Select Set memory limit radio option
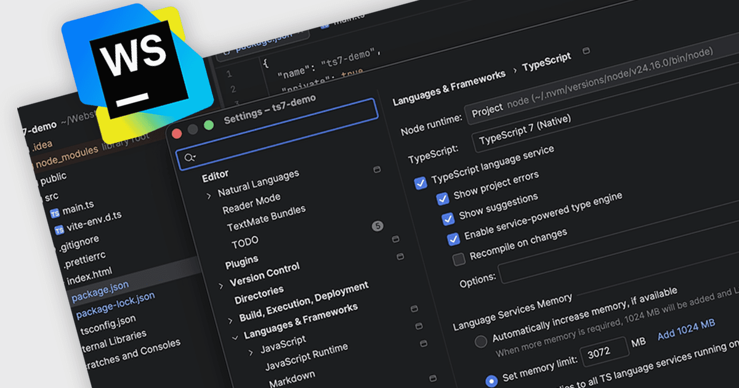 click(x=491, y=381)
